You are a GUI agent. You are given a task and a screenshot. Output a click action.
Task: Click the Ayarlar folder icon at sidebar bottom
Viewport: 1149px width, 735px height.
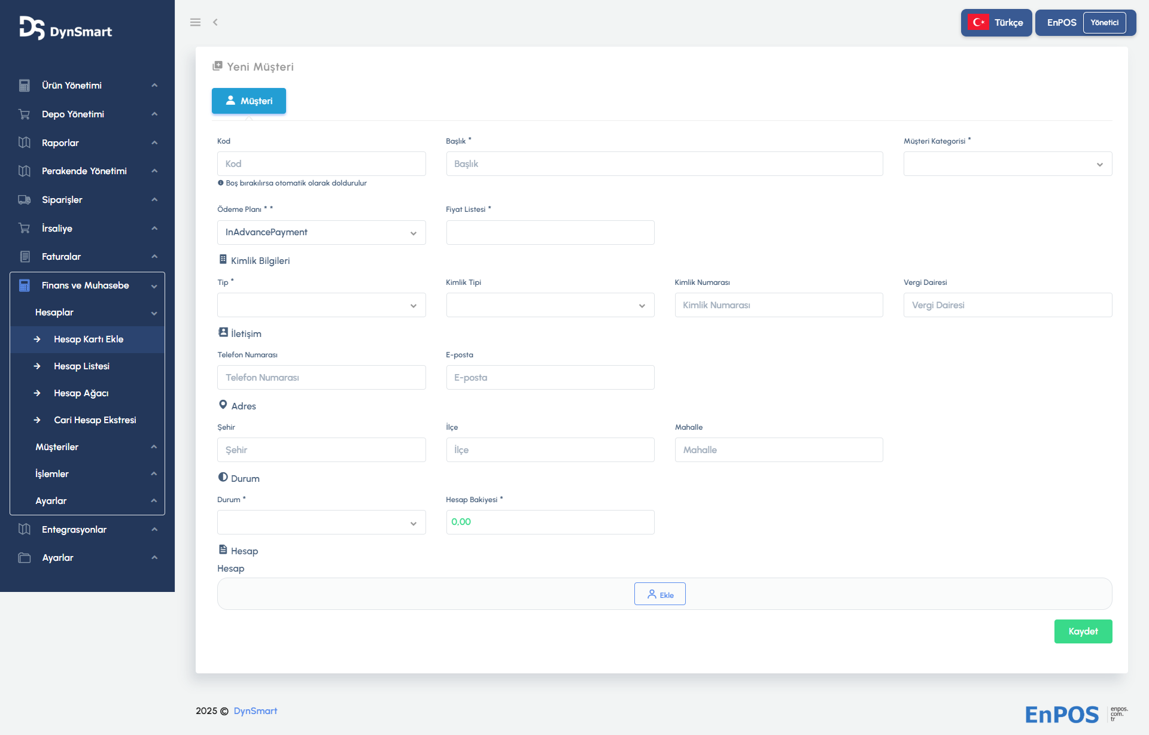(25, 558)
